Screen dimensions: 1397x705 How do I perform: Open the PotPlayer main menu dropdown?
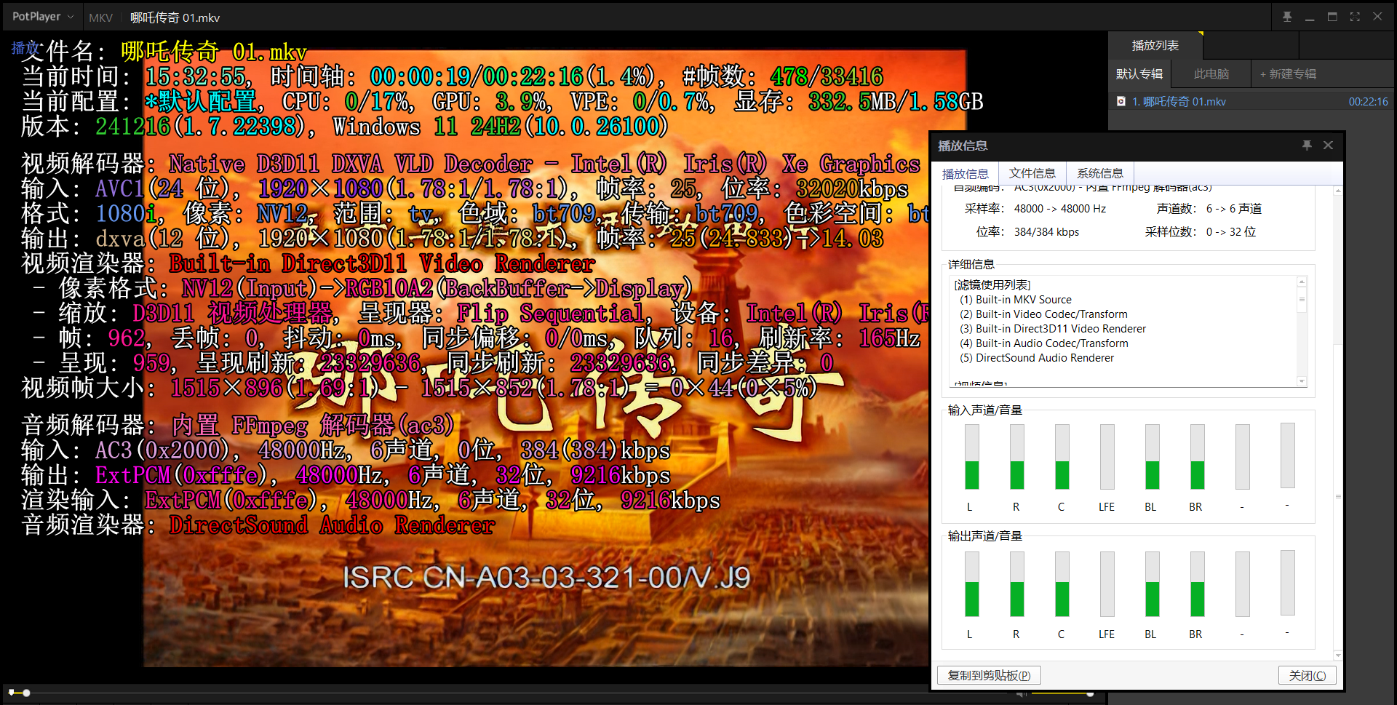coord(42,17)
